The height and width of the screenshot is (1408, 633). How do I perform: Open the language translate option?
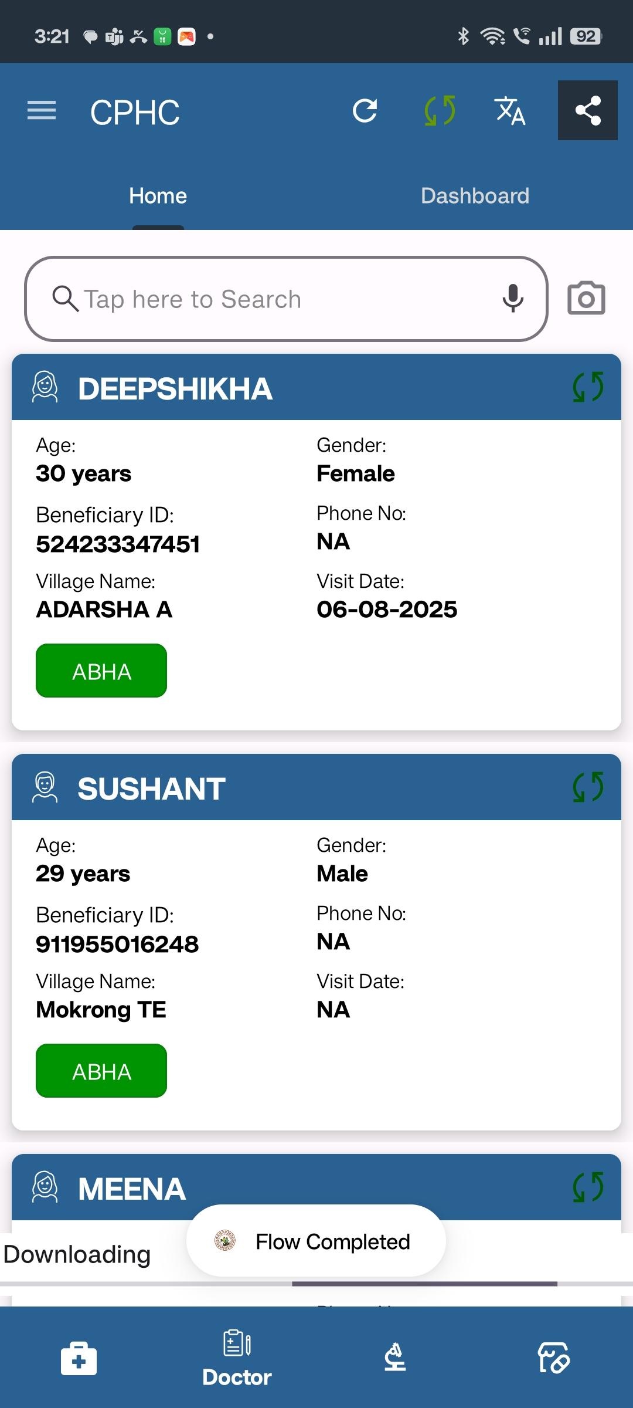510,111
